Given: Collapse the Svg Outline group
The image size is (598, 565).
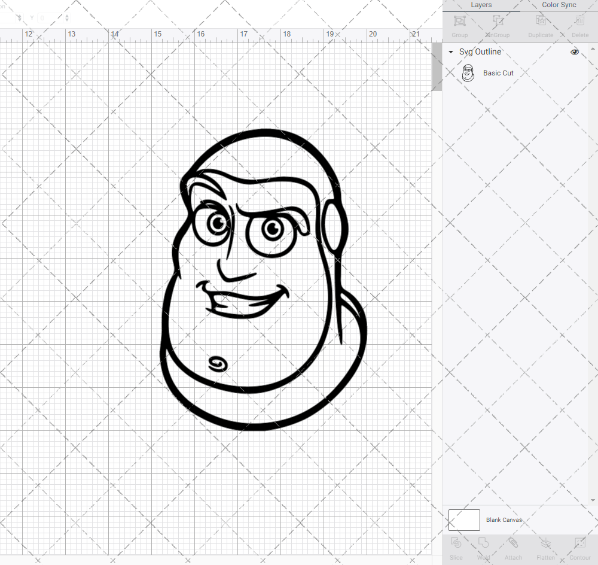Looking at the screenshot, I should [451, 52].
